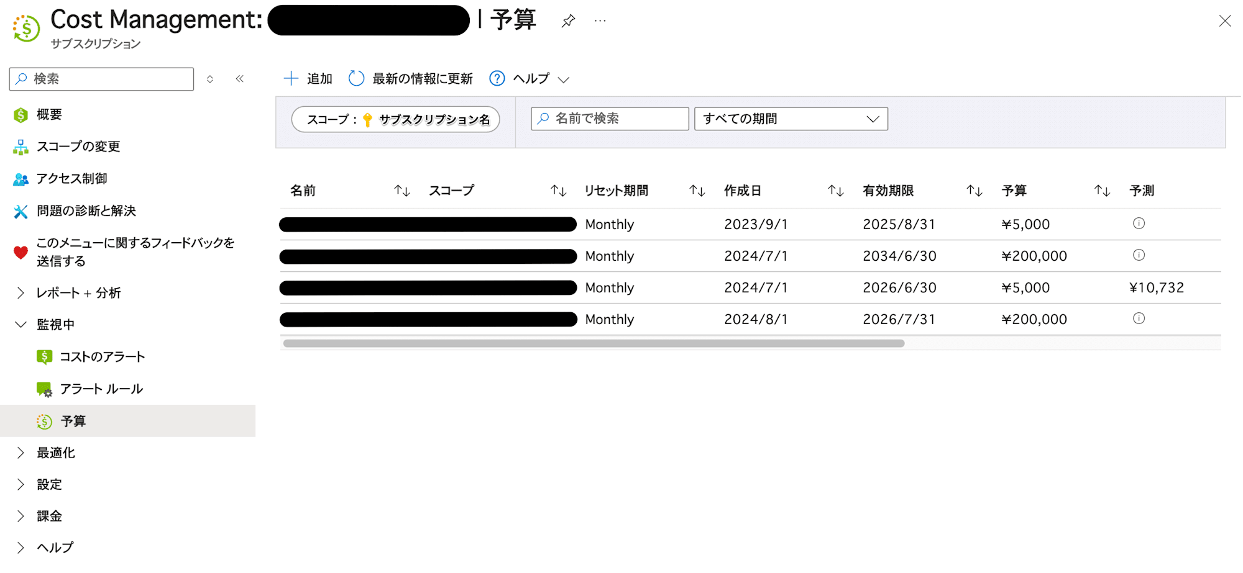
Task: Click the sidebar 検索 search box
Action: [x=101, y=79]
